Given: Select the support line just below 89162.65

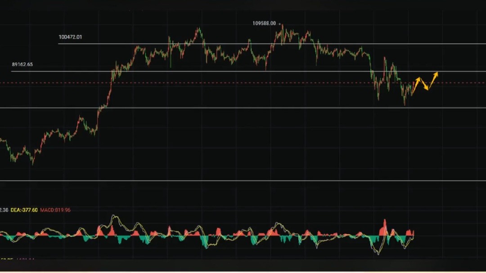Looking at the screenshot, I should pos(225,107).
